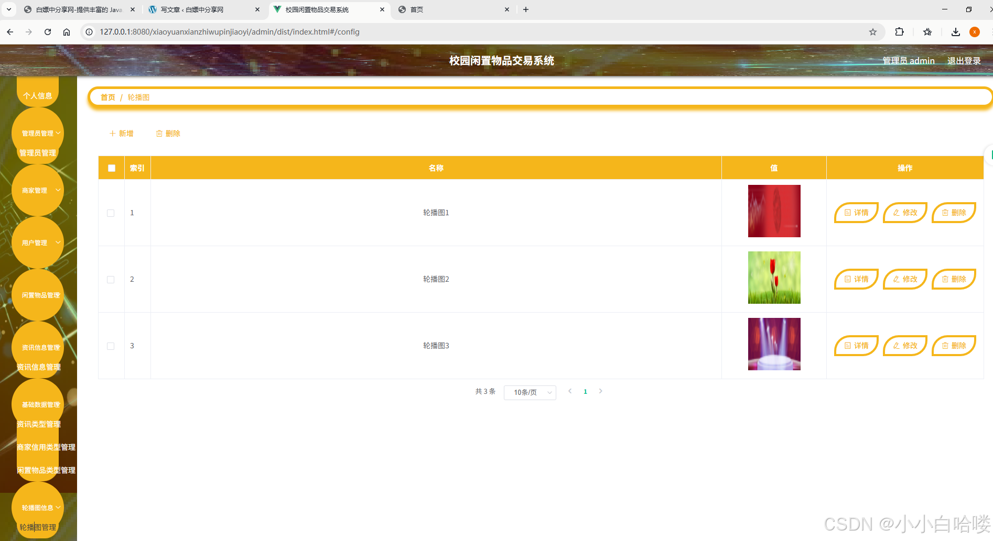Expand the 商家管理 sidebar group
The height and width of the screenshot is (541, 993).
point(38,190)
